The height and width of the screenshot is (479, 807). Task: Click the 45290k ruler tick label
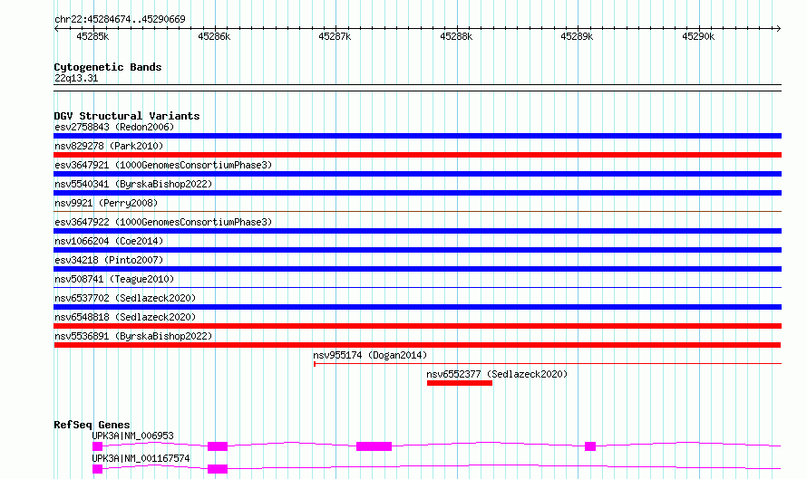tap(698, 36)
